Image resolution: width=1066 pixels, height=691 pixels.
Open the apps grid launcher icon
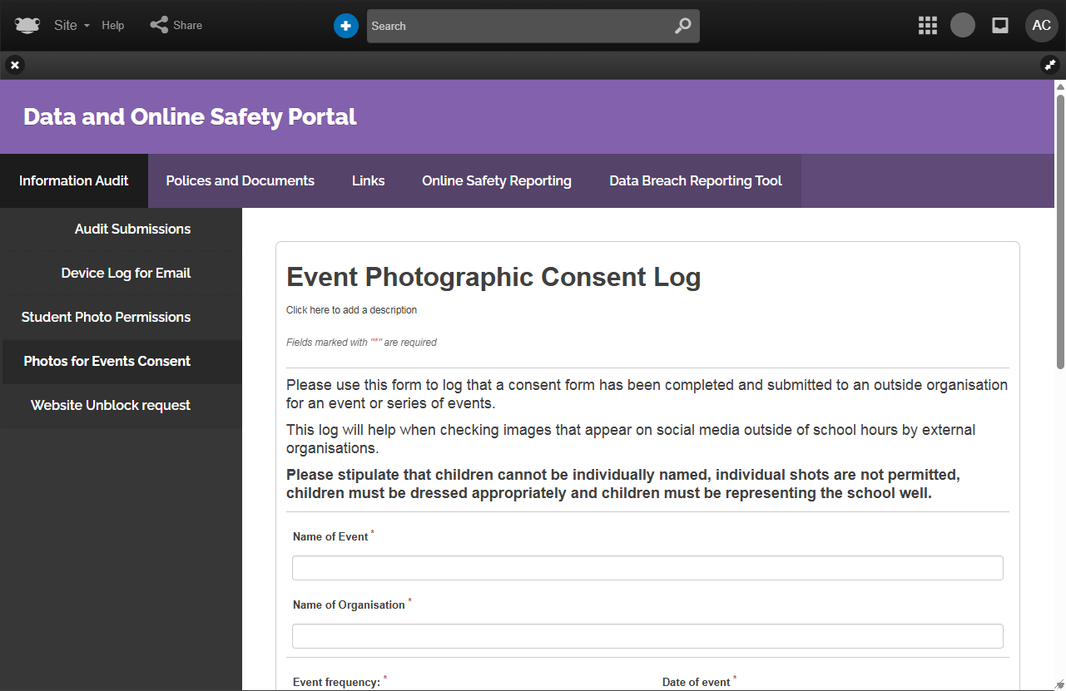point(927,26)
